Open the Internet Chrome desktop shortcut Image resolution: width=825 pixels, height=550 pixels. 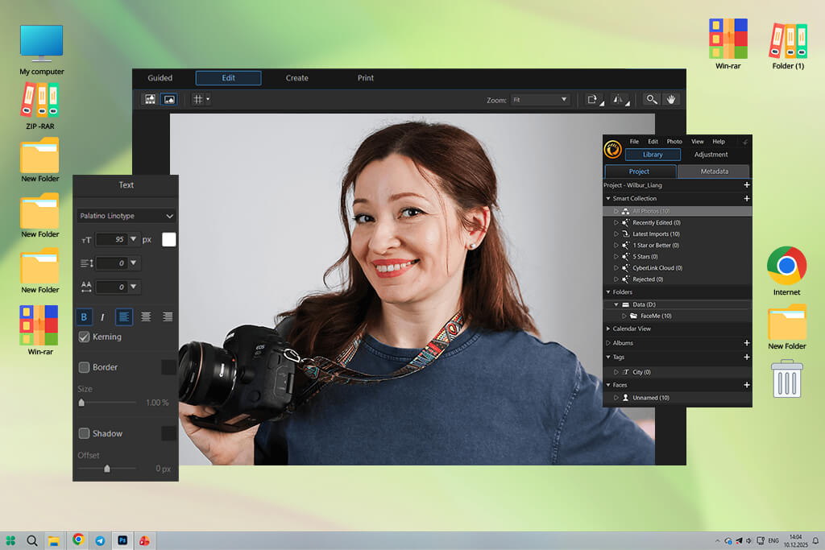point(786,271)
